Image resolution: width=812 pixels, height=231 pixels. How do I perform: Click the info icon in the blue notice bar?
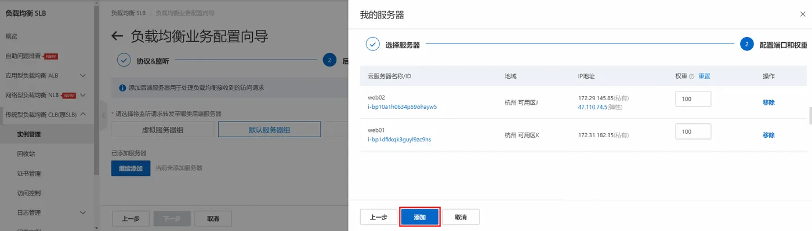click(x=122, y=88)
